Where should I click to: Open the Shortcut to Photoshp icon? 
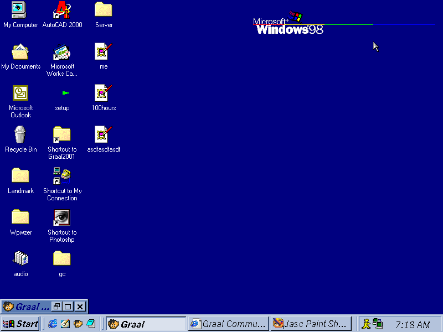[62, 217]
